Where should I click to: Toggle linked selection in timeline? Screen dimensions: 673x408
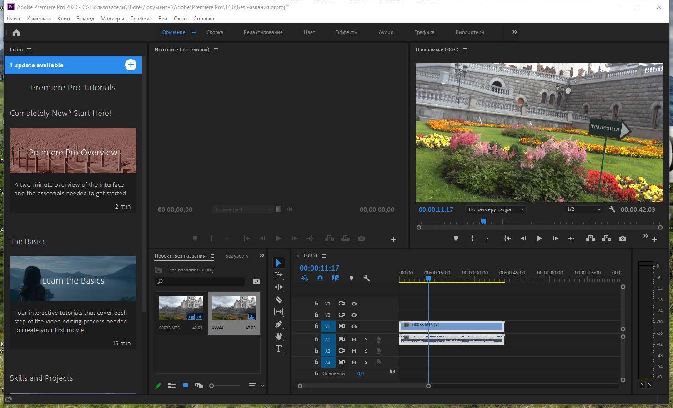336,278
